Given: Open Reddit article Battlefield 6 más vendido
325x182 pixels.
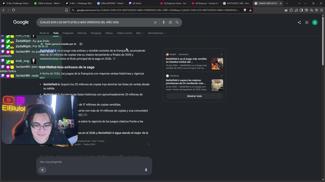Looking at the screenshot, I should pos(186,60).
